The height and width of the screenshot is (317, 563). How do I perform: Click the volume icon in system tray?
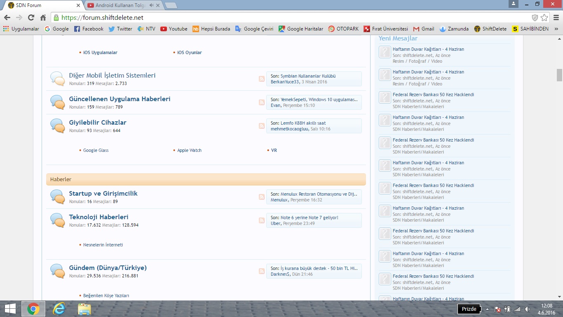click(527, 309)
